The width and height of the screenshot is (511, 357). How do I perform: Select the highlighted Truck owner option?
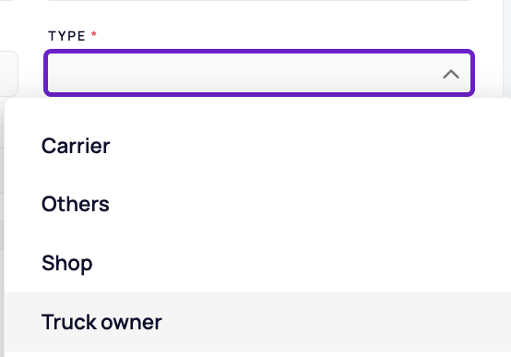point(257,322)
